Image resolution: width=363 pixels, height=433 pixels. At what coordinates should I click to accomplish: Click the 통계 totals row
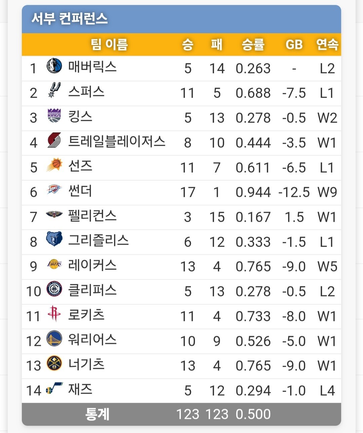[x=182, y=414]
